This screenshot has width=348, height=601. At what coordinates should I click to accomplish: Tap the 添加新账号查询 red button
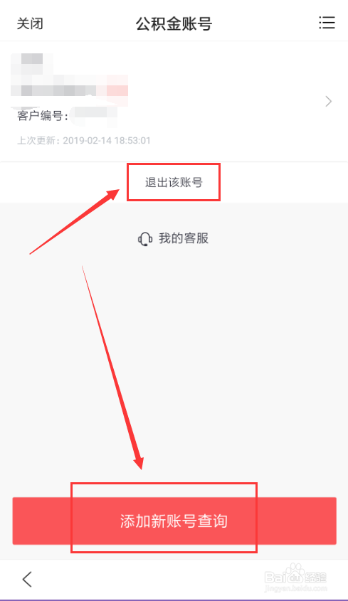pyautogui.click(x=174, y=521)
